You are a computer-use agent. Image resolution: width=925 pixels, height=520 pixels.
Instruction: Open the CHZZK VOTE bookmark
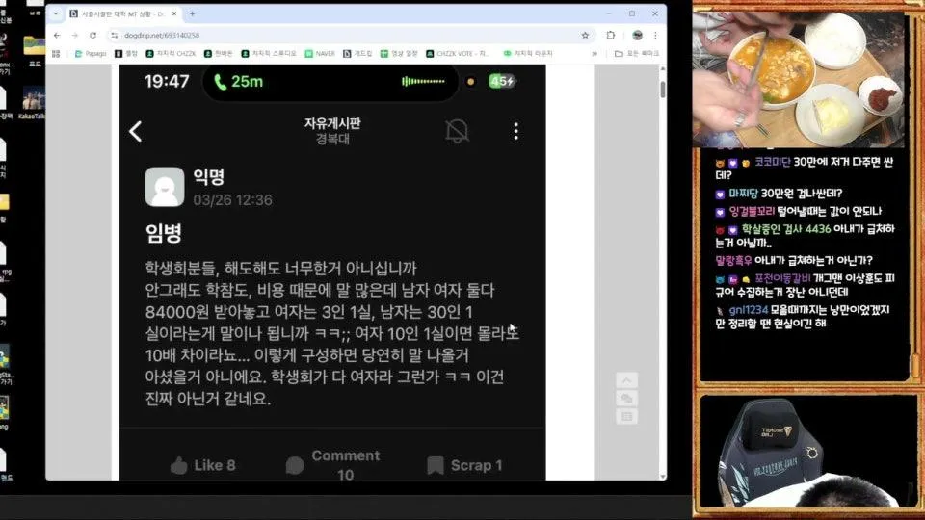(458, 54)
